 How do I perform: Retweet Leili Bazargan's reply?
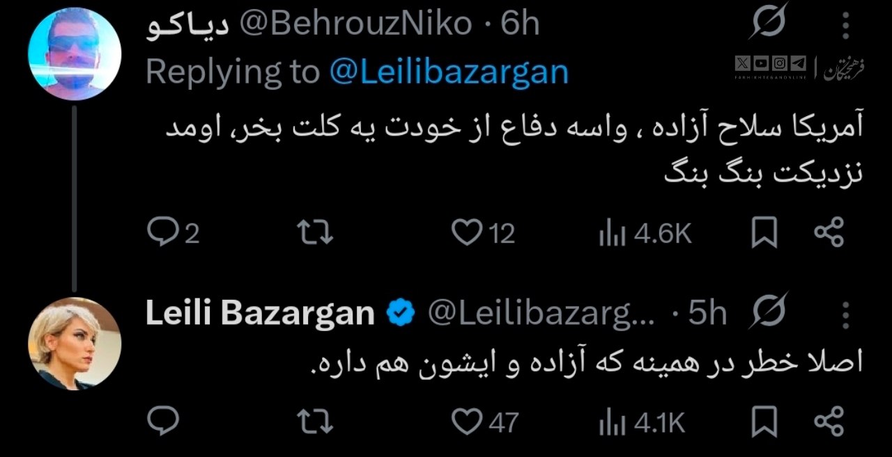click(x=314, y=421)
